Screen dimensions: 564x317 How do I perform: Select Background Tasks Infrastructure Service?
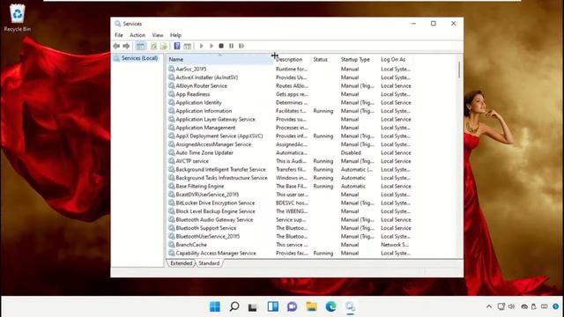221,178
